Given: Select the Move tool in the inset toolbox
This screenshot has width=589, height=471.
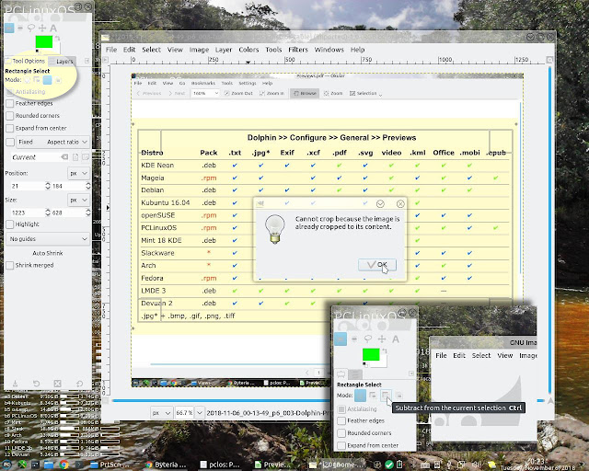Looking at the screenshot, I should [x=382, y=339].
